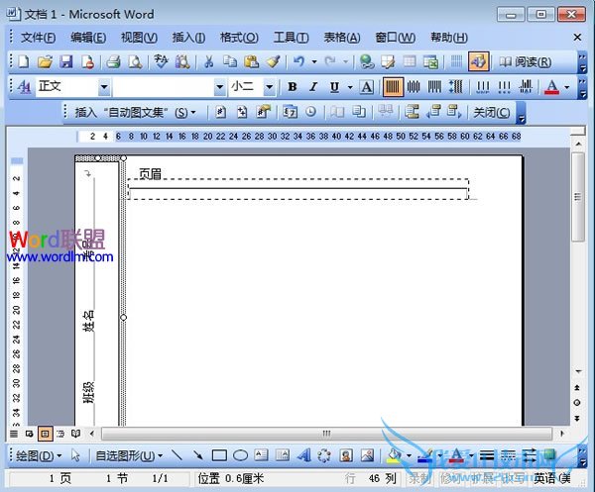The image size is (595, 492).
Task: Apply fill color with the paint bucket
Action: pos(395,455)
